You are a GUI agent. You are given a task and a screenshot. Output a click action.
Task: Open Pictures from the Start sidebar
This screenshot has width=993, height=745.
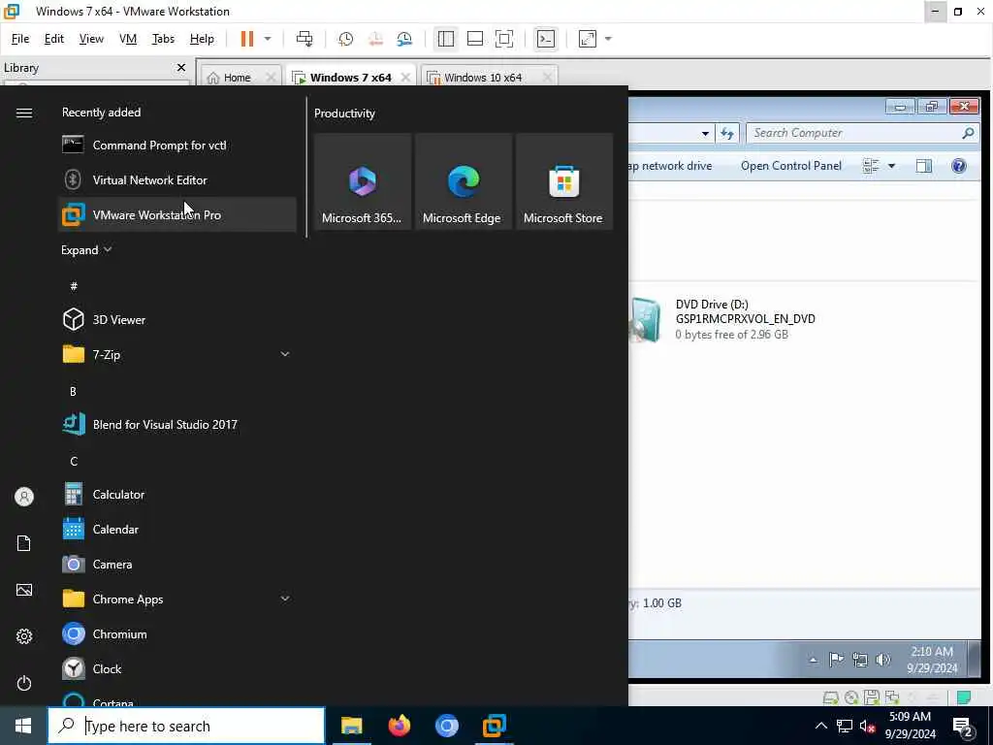click(24, 590)
